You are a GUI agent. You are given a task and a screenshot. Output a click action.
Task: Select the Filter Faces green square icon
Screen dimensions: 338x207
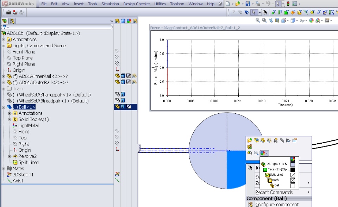[x=287, y=12]
